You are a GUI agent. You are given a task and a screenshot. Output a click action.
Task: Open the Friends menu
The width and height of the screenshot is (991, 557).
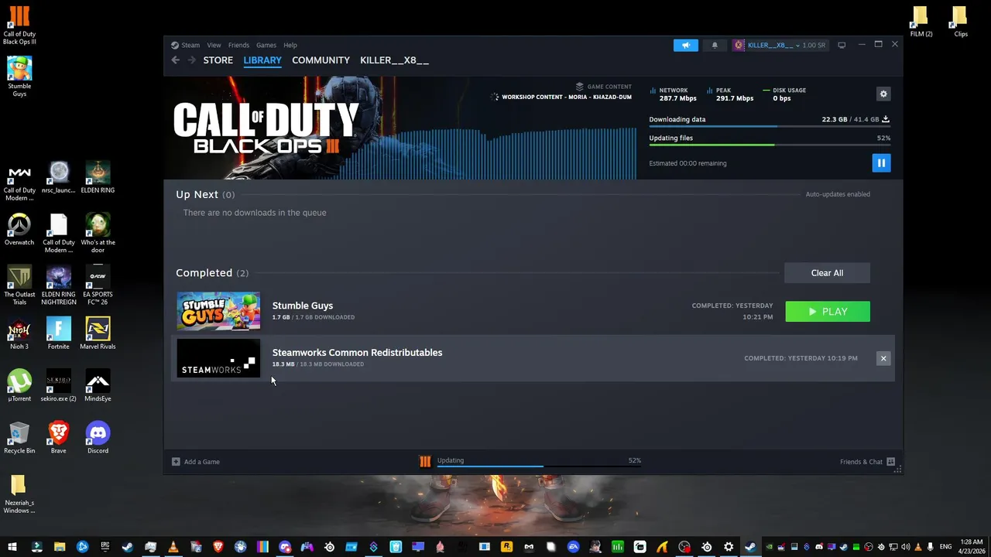238,45
